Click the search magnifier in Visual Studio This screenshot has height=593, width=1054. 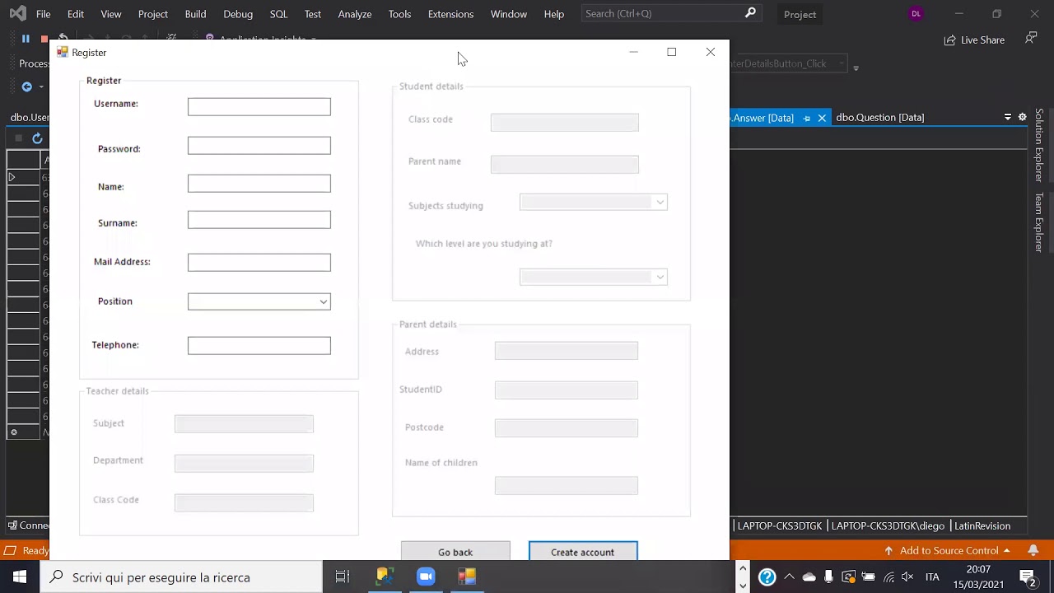[750, 13]
